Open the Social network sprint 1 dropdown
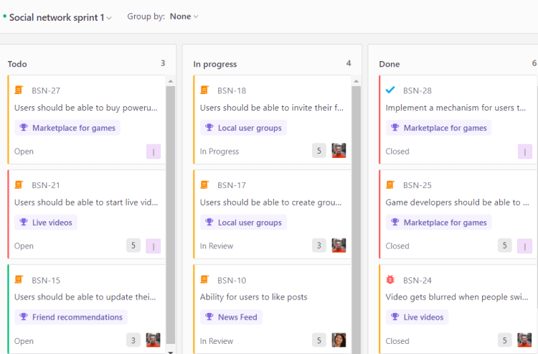This screenshot has height=354, width=538. (x=60, y=17)
